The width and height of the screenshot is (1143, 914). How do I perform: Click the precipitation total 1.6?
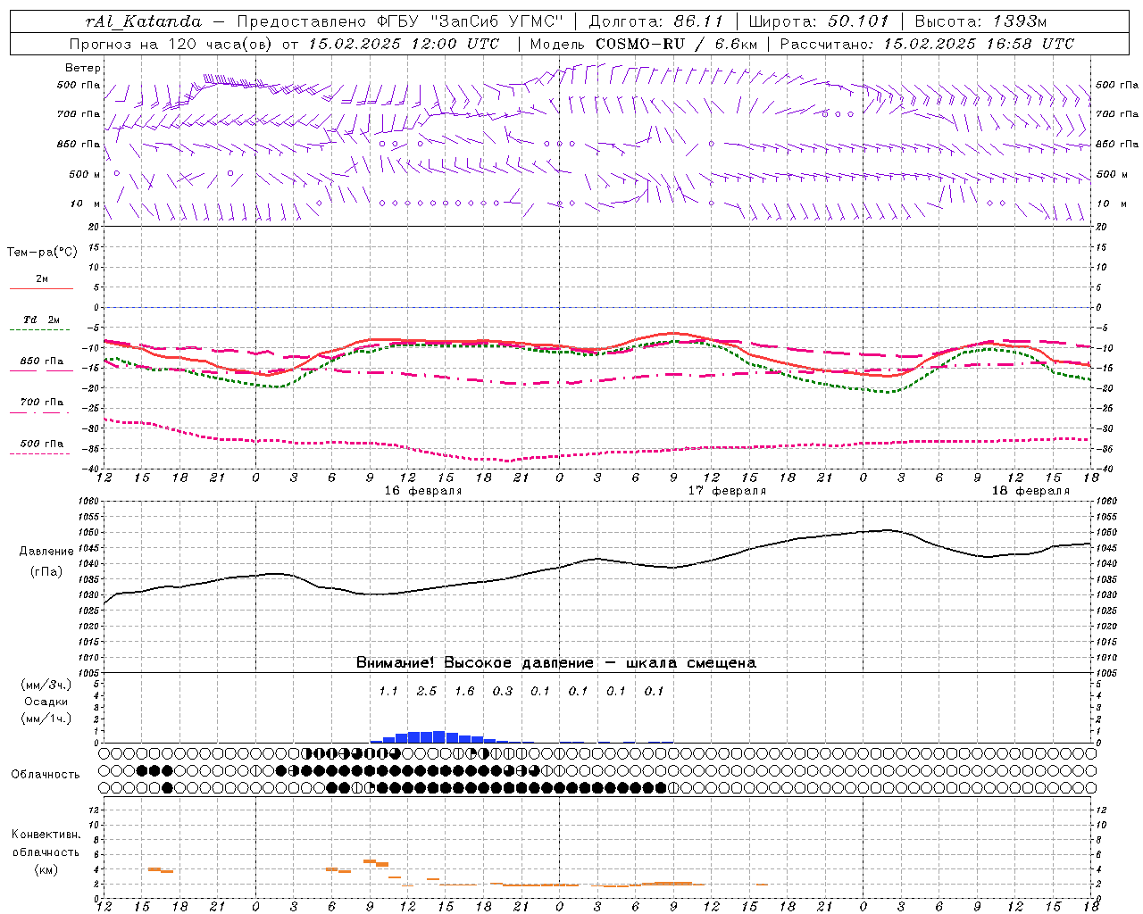(464, 691)
